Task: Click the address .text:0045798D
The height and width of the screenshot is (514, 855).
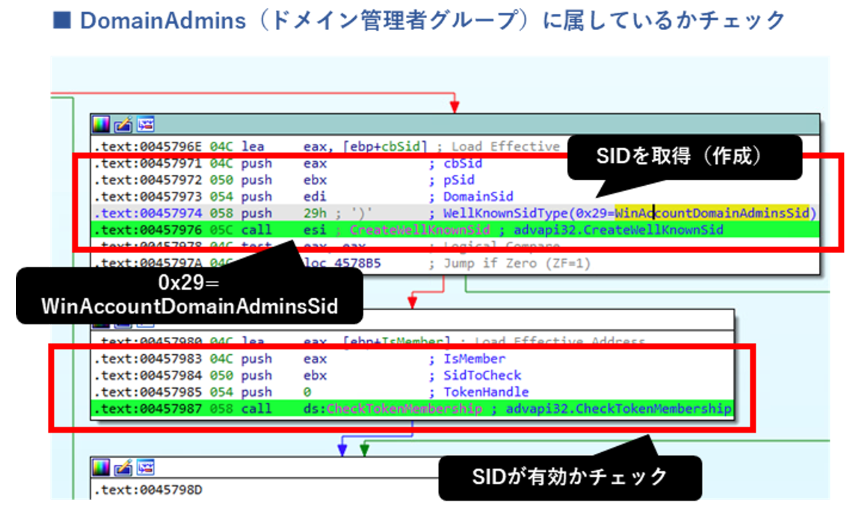Action: click(149, 491)
